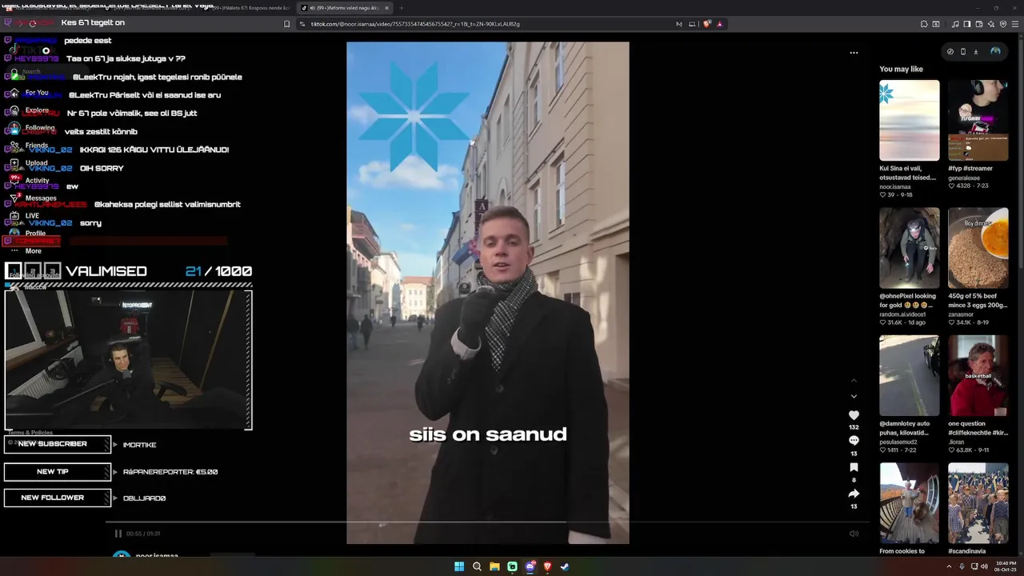Open the profile avatar in top right
The width and height of the screenshot is (1024, 576).
pyautogui.click(x=995, y=51)
